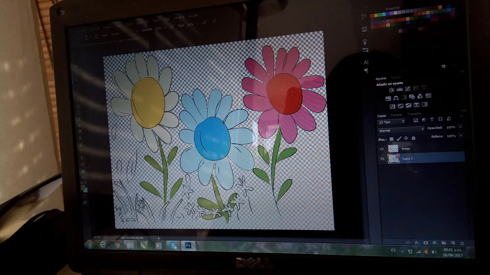Create a new layer
The height and width of the screenshot is (275, 490).
click(453, 243)
